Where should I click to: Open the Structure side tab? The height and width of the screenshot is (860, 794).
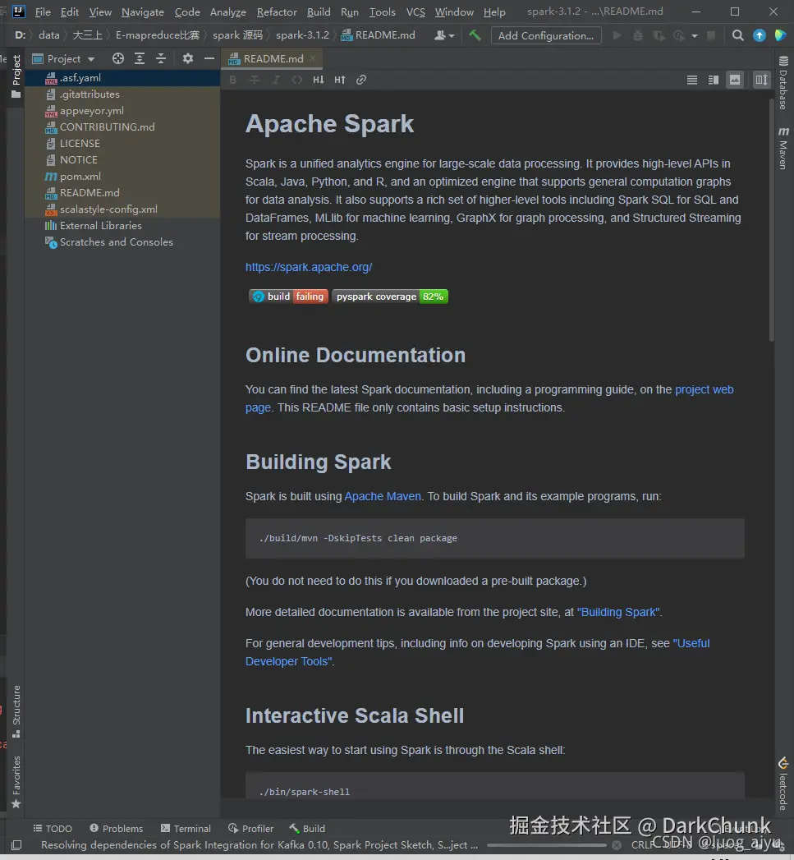click(16, 711)
